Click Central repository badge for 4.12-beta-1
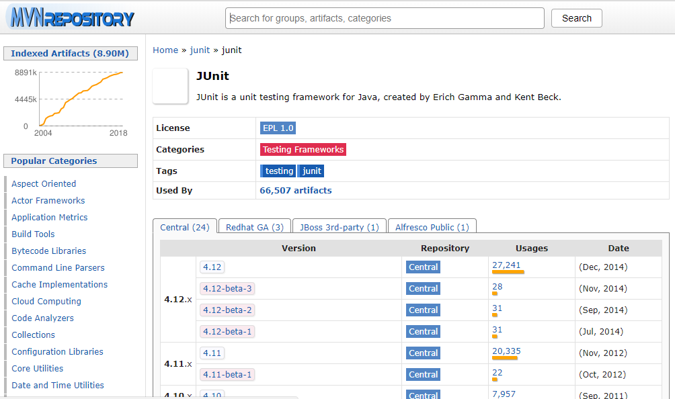Image resolution: width=675 pixels, height=399 pixels. [x=423, y=332]
